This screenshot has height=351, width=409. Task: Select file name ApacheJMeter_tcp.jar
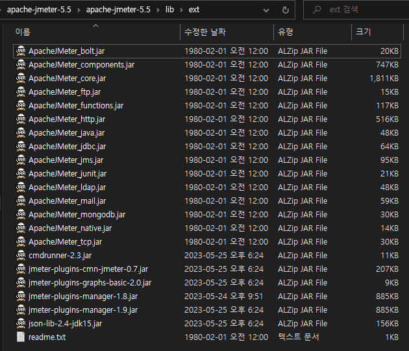(x=65, y=242)
